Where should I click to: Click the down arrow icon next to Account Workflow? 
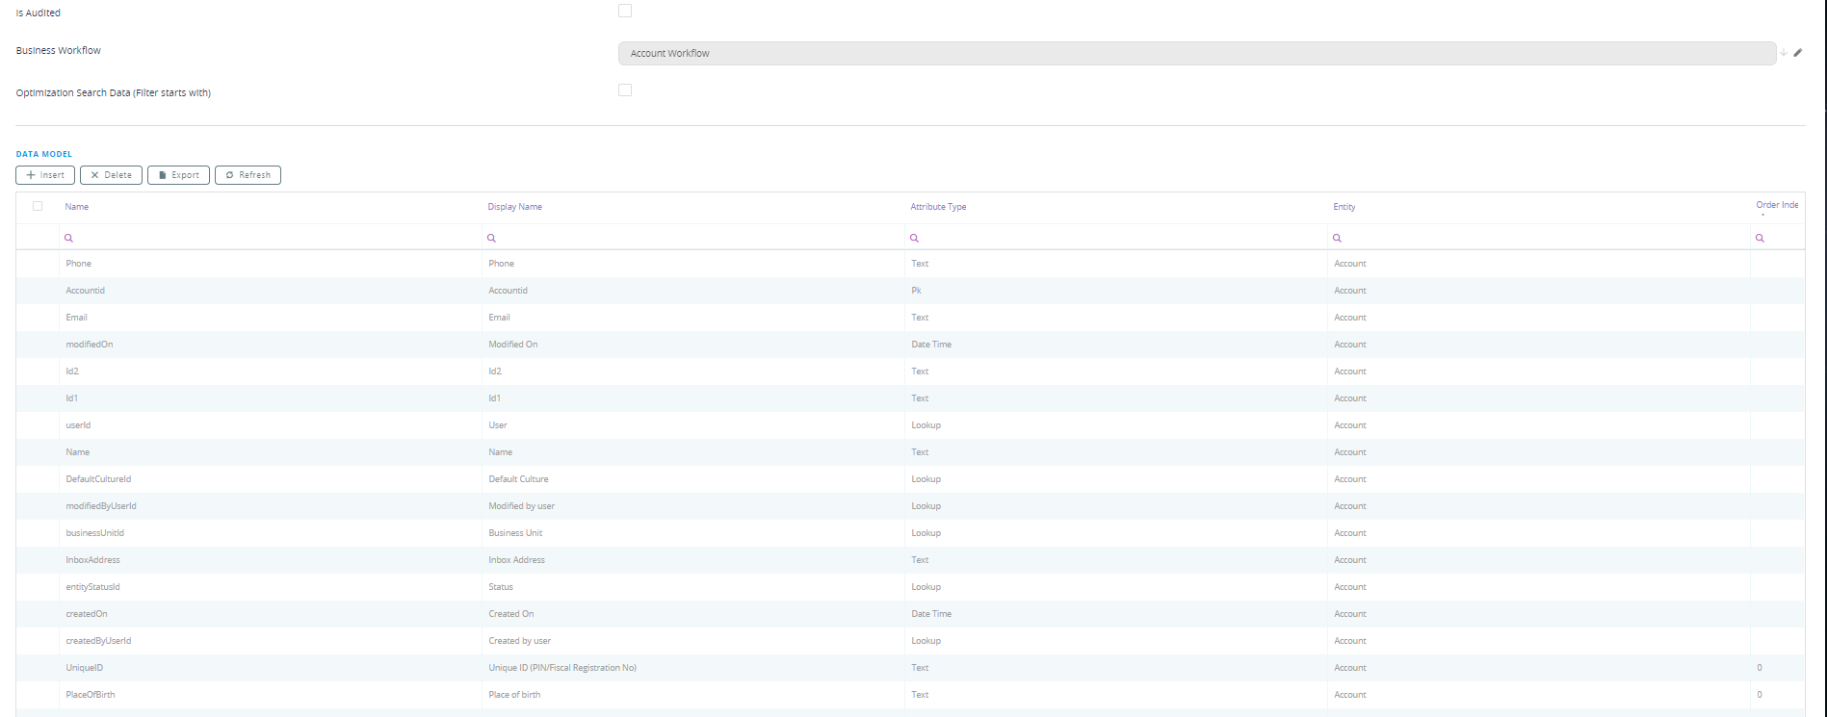tap(1784, 53)
